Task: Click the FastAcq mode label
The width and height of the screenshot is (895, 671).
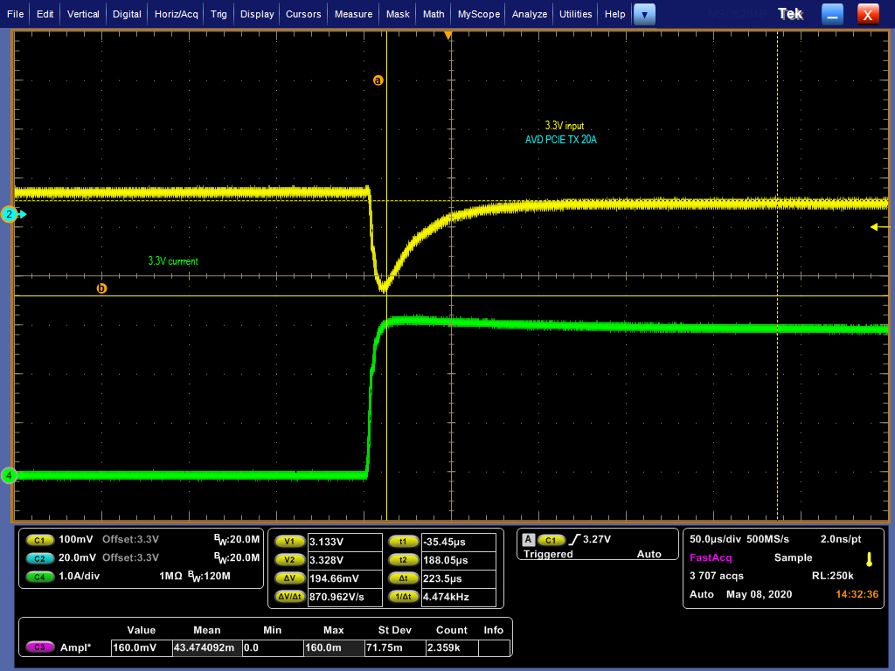Action: [711, 557]
